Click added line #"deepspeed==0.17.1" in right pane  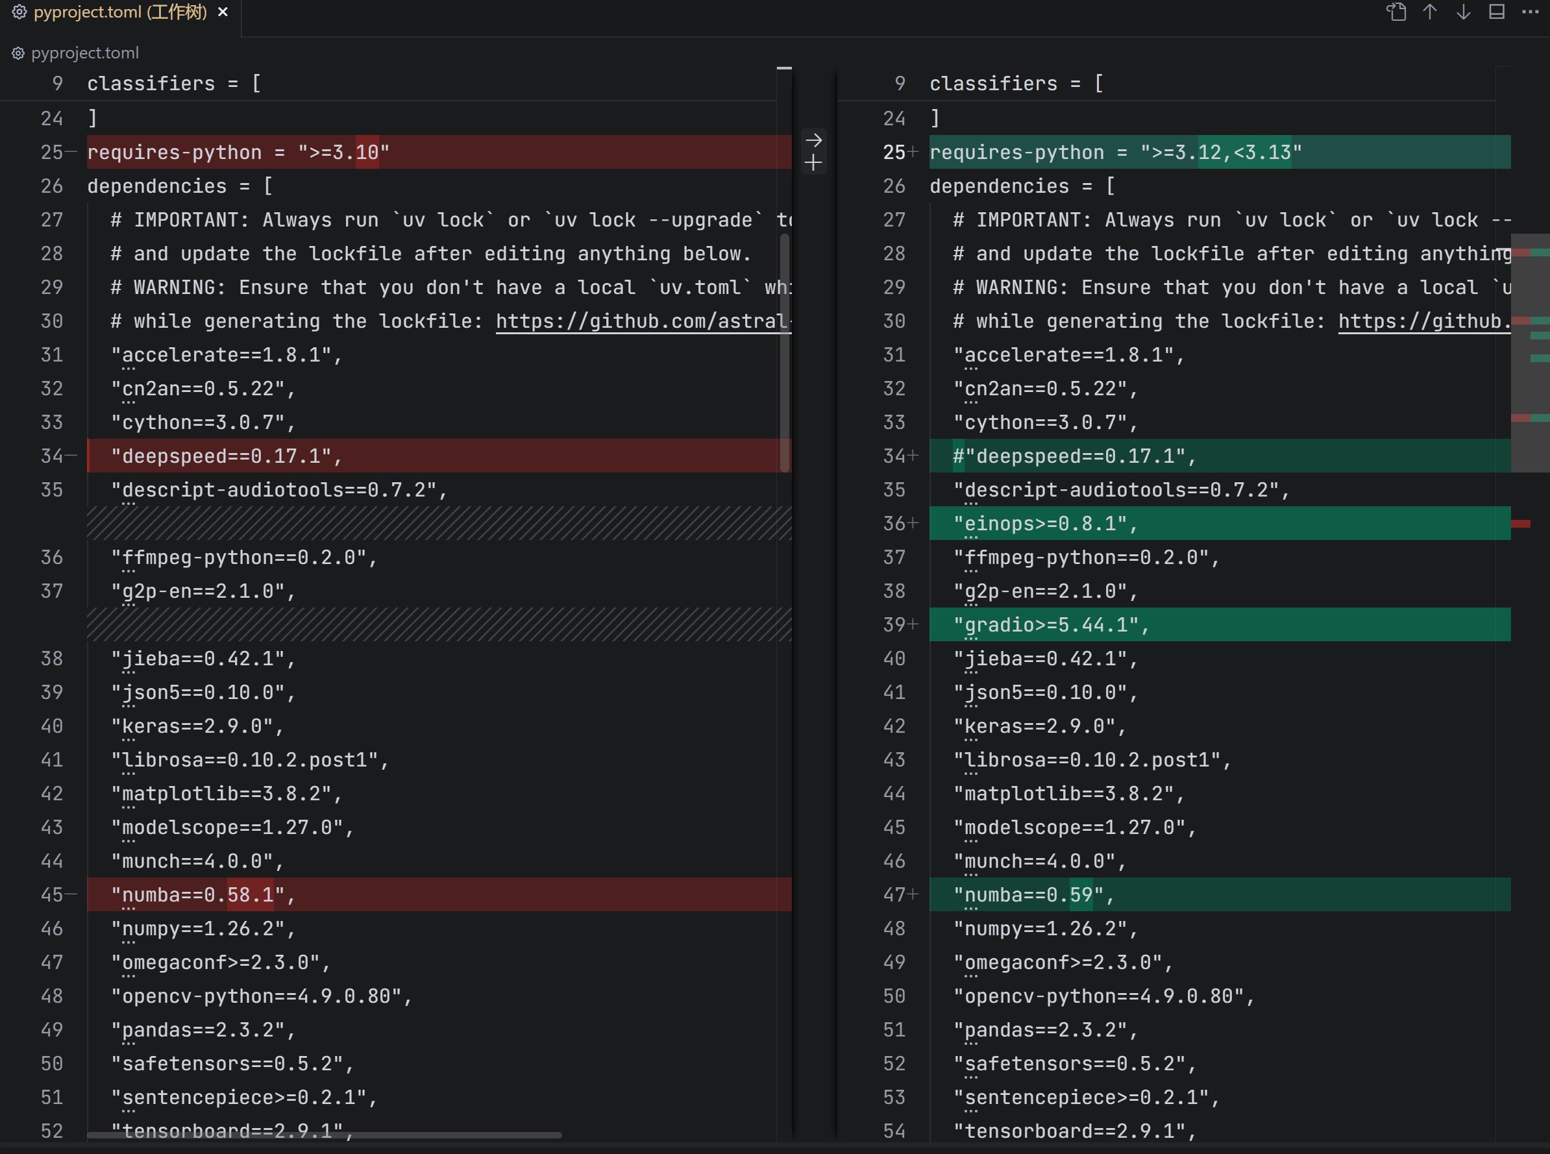pyautogui.click(x=1220, y=456)
